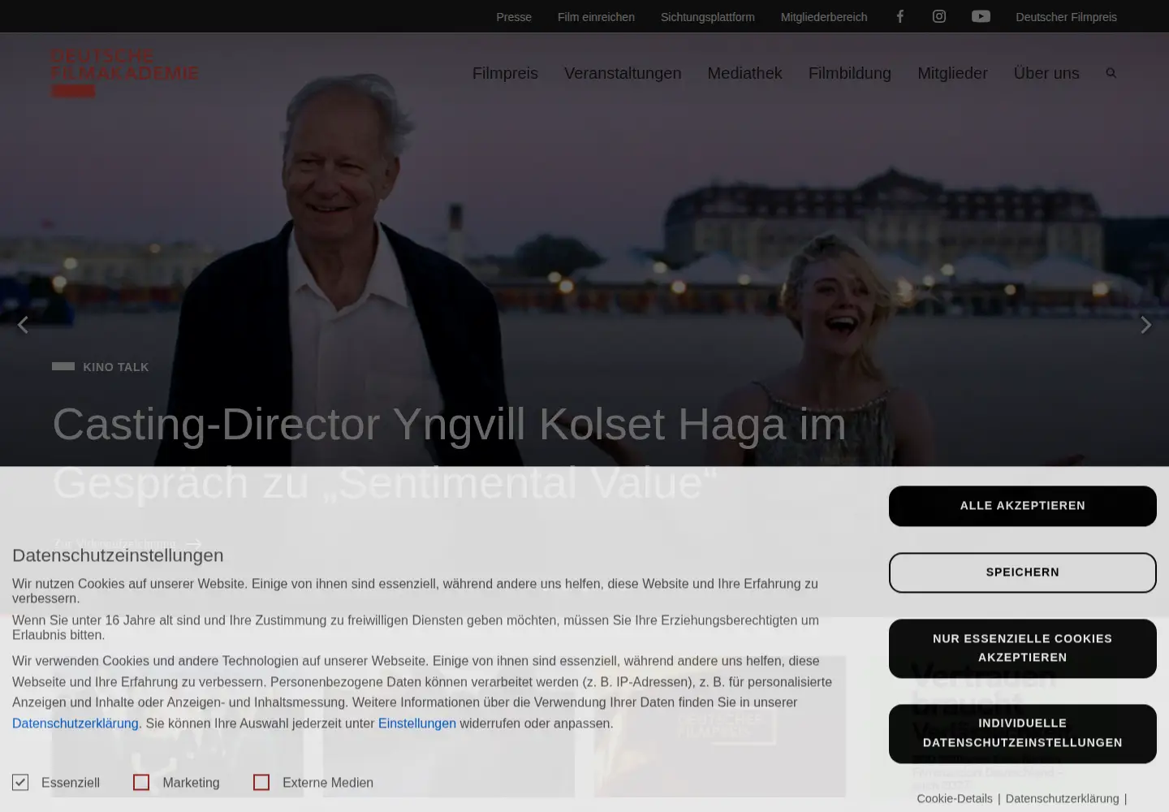Open the Veranstaltungen menu

coord(623,73)
